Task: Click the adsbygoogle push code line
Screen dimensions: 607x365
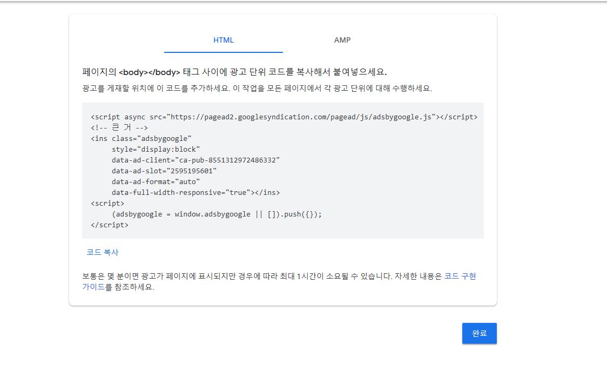Action: 217,214
